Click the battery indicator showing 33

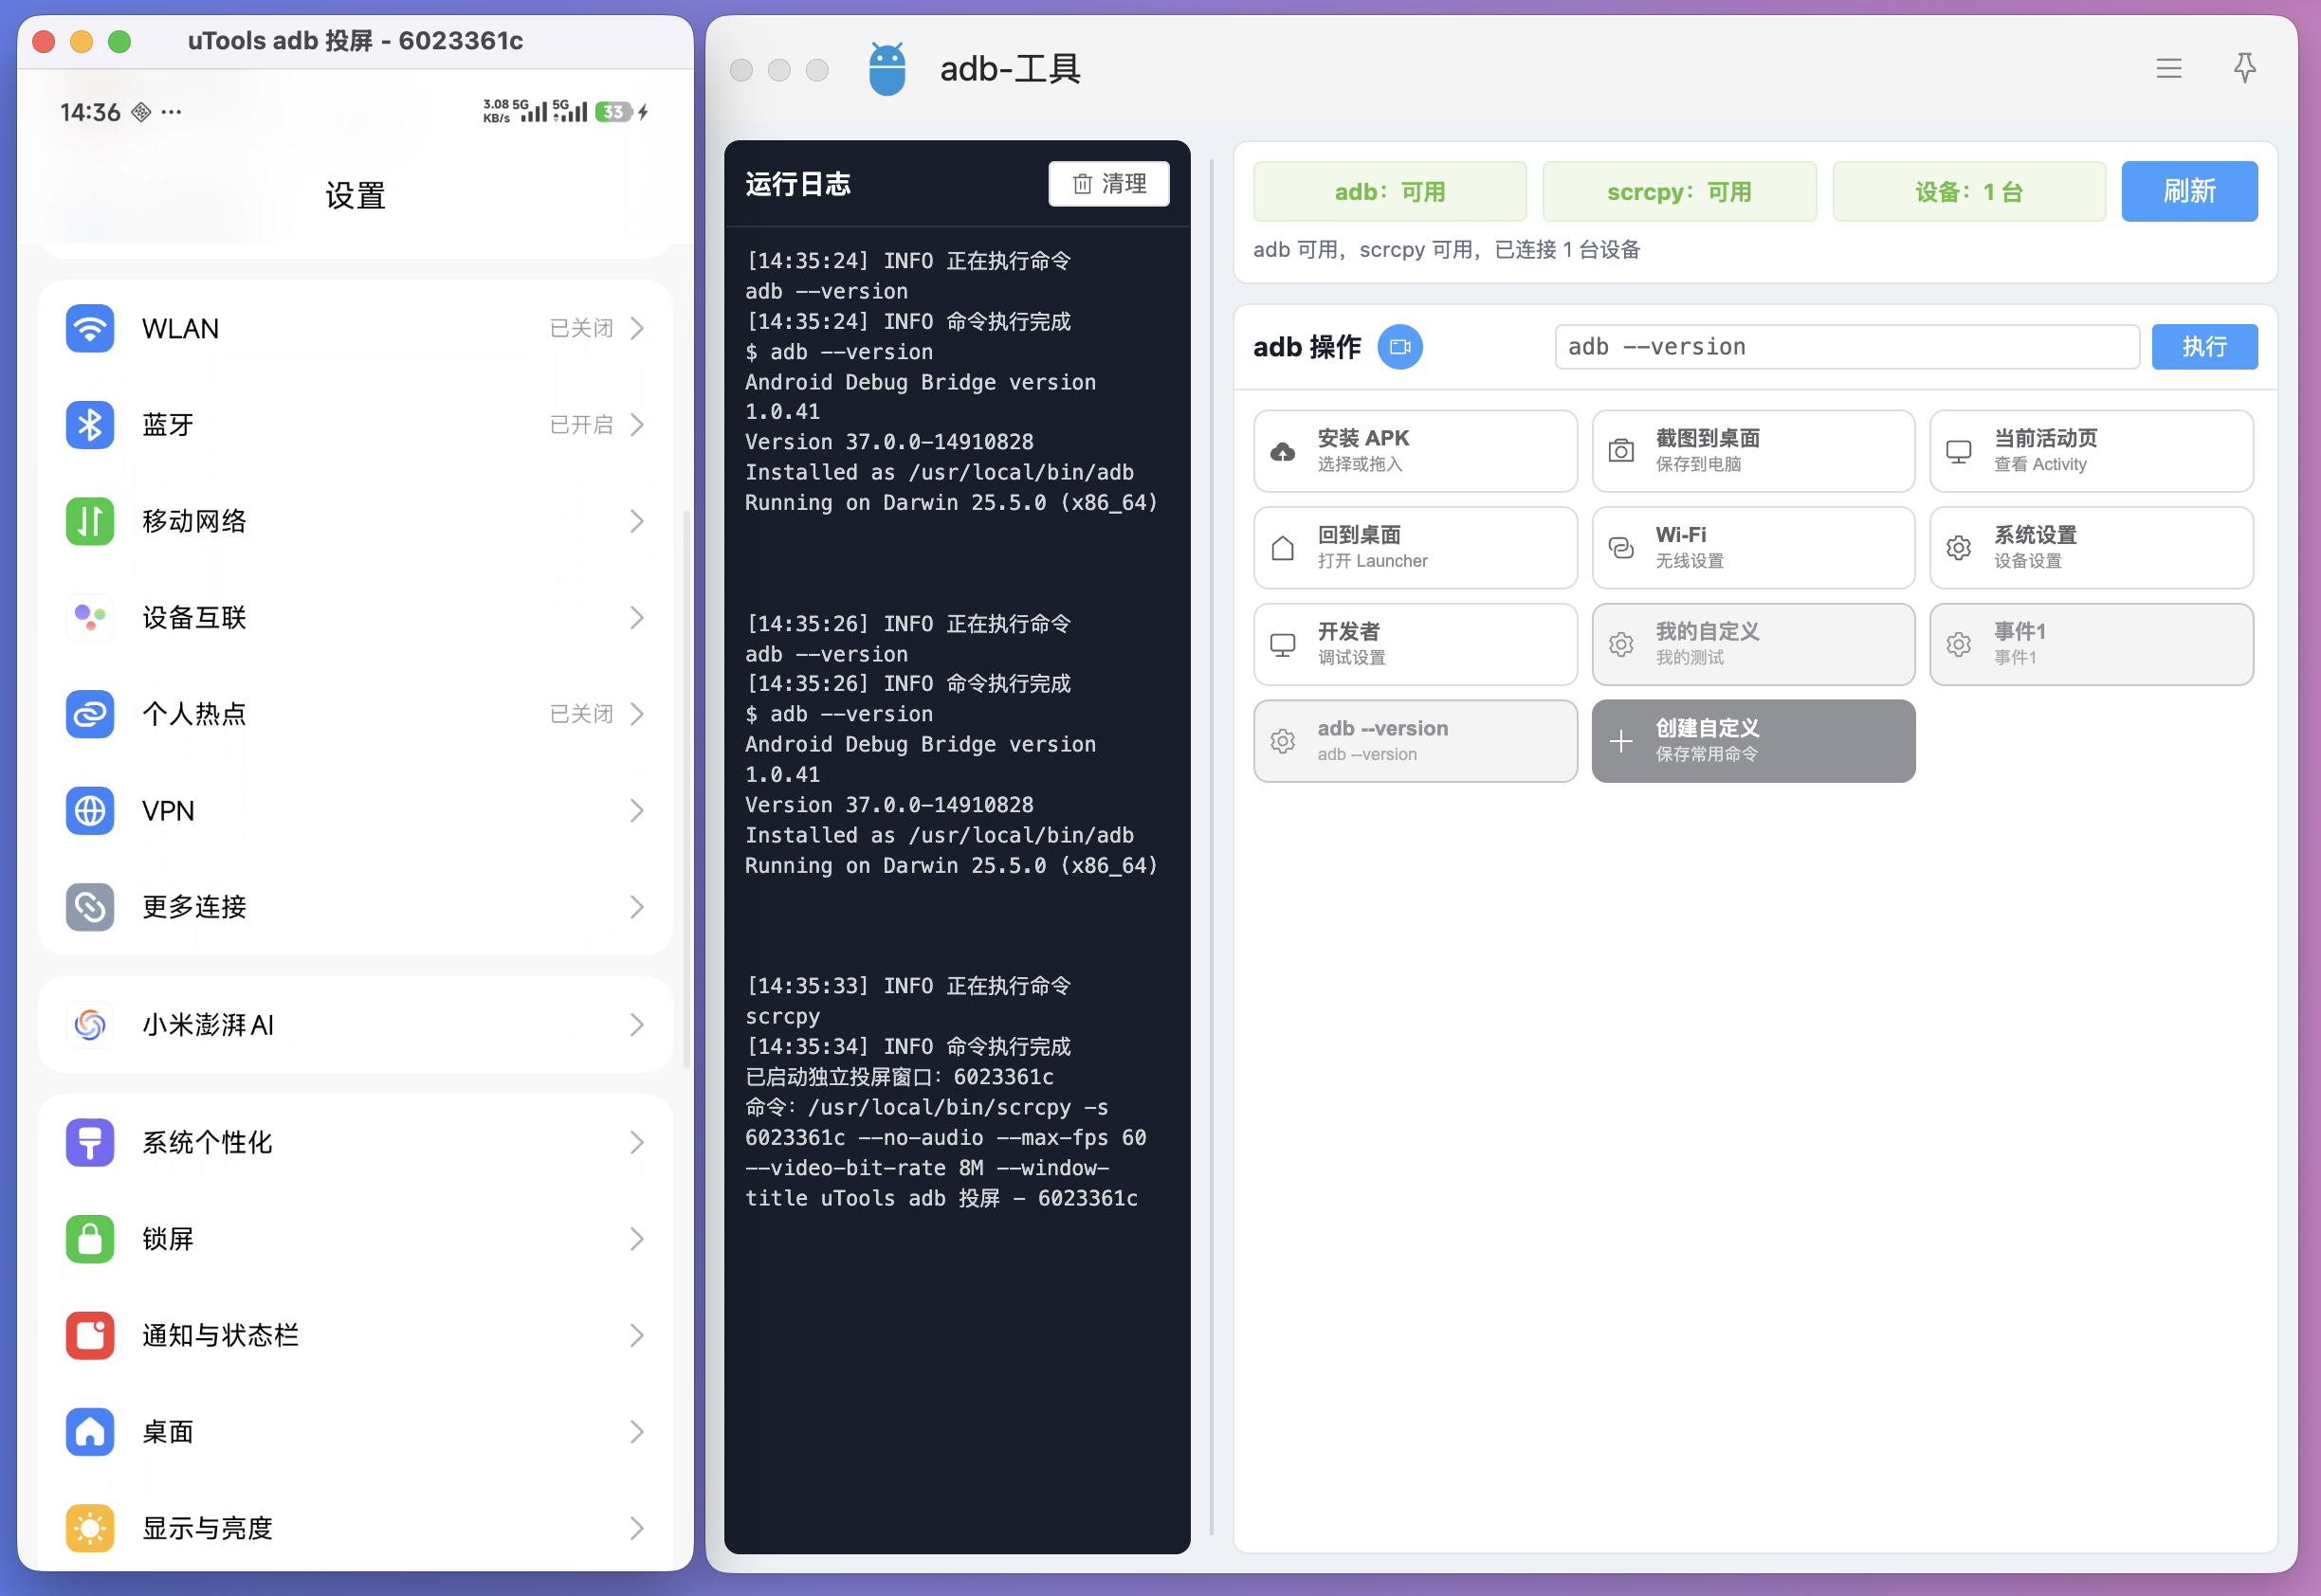(614, 112)
